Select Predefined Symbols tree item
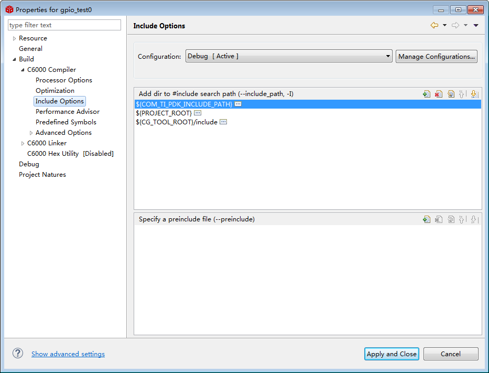This screenshot has width=489, height=373. pos(66,122)
